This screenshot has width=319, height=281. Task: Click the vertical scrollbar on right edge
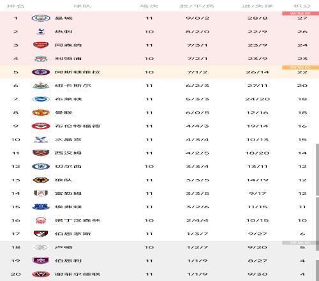click(x=317, y=170)
